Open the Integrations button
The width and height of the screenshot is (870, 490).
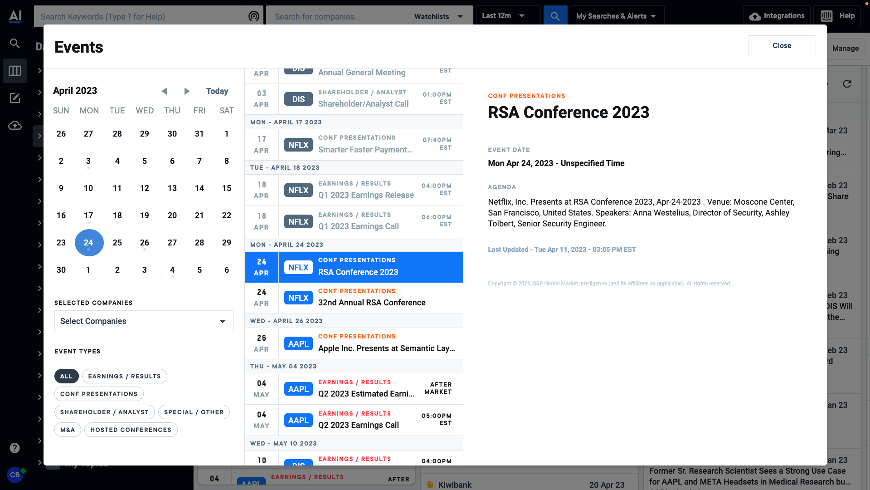coord(777,16)
